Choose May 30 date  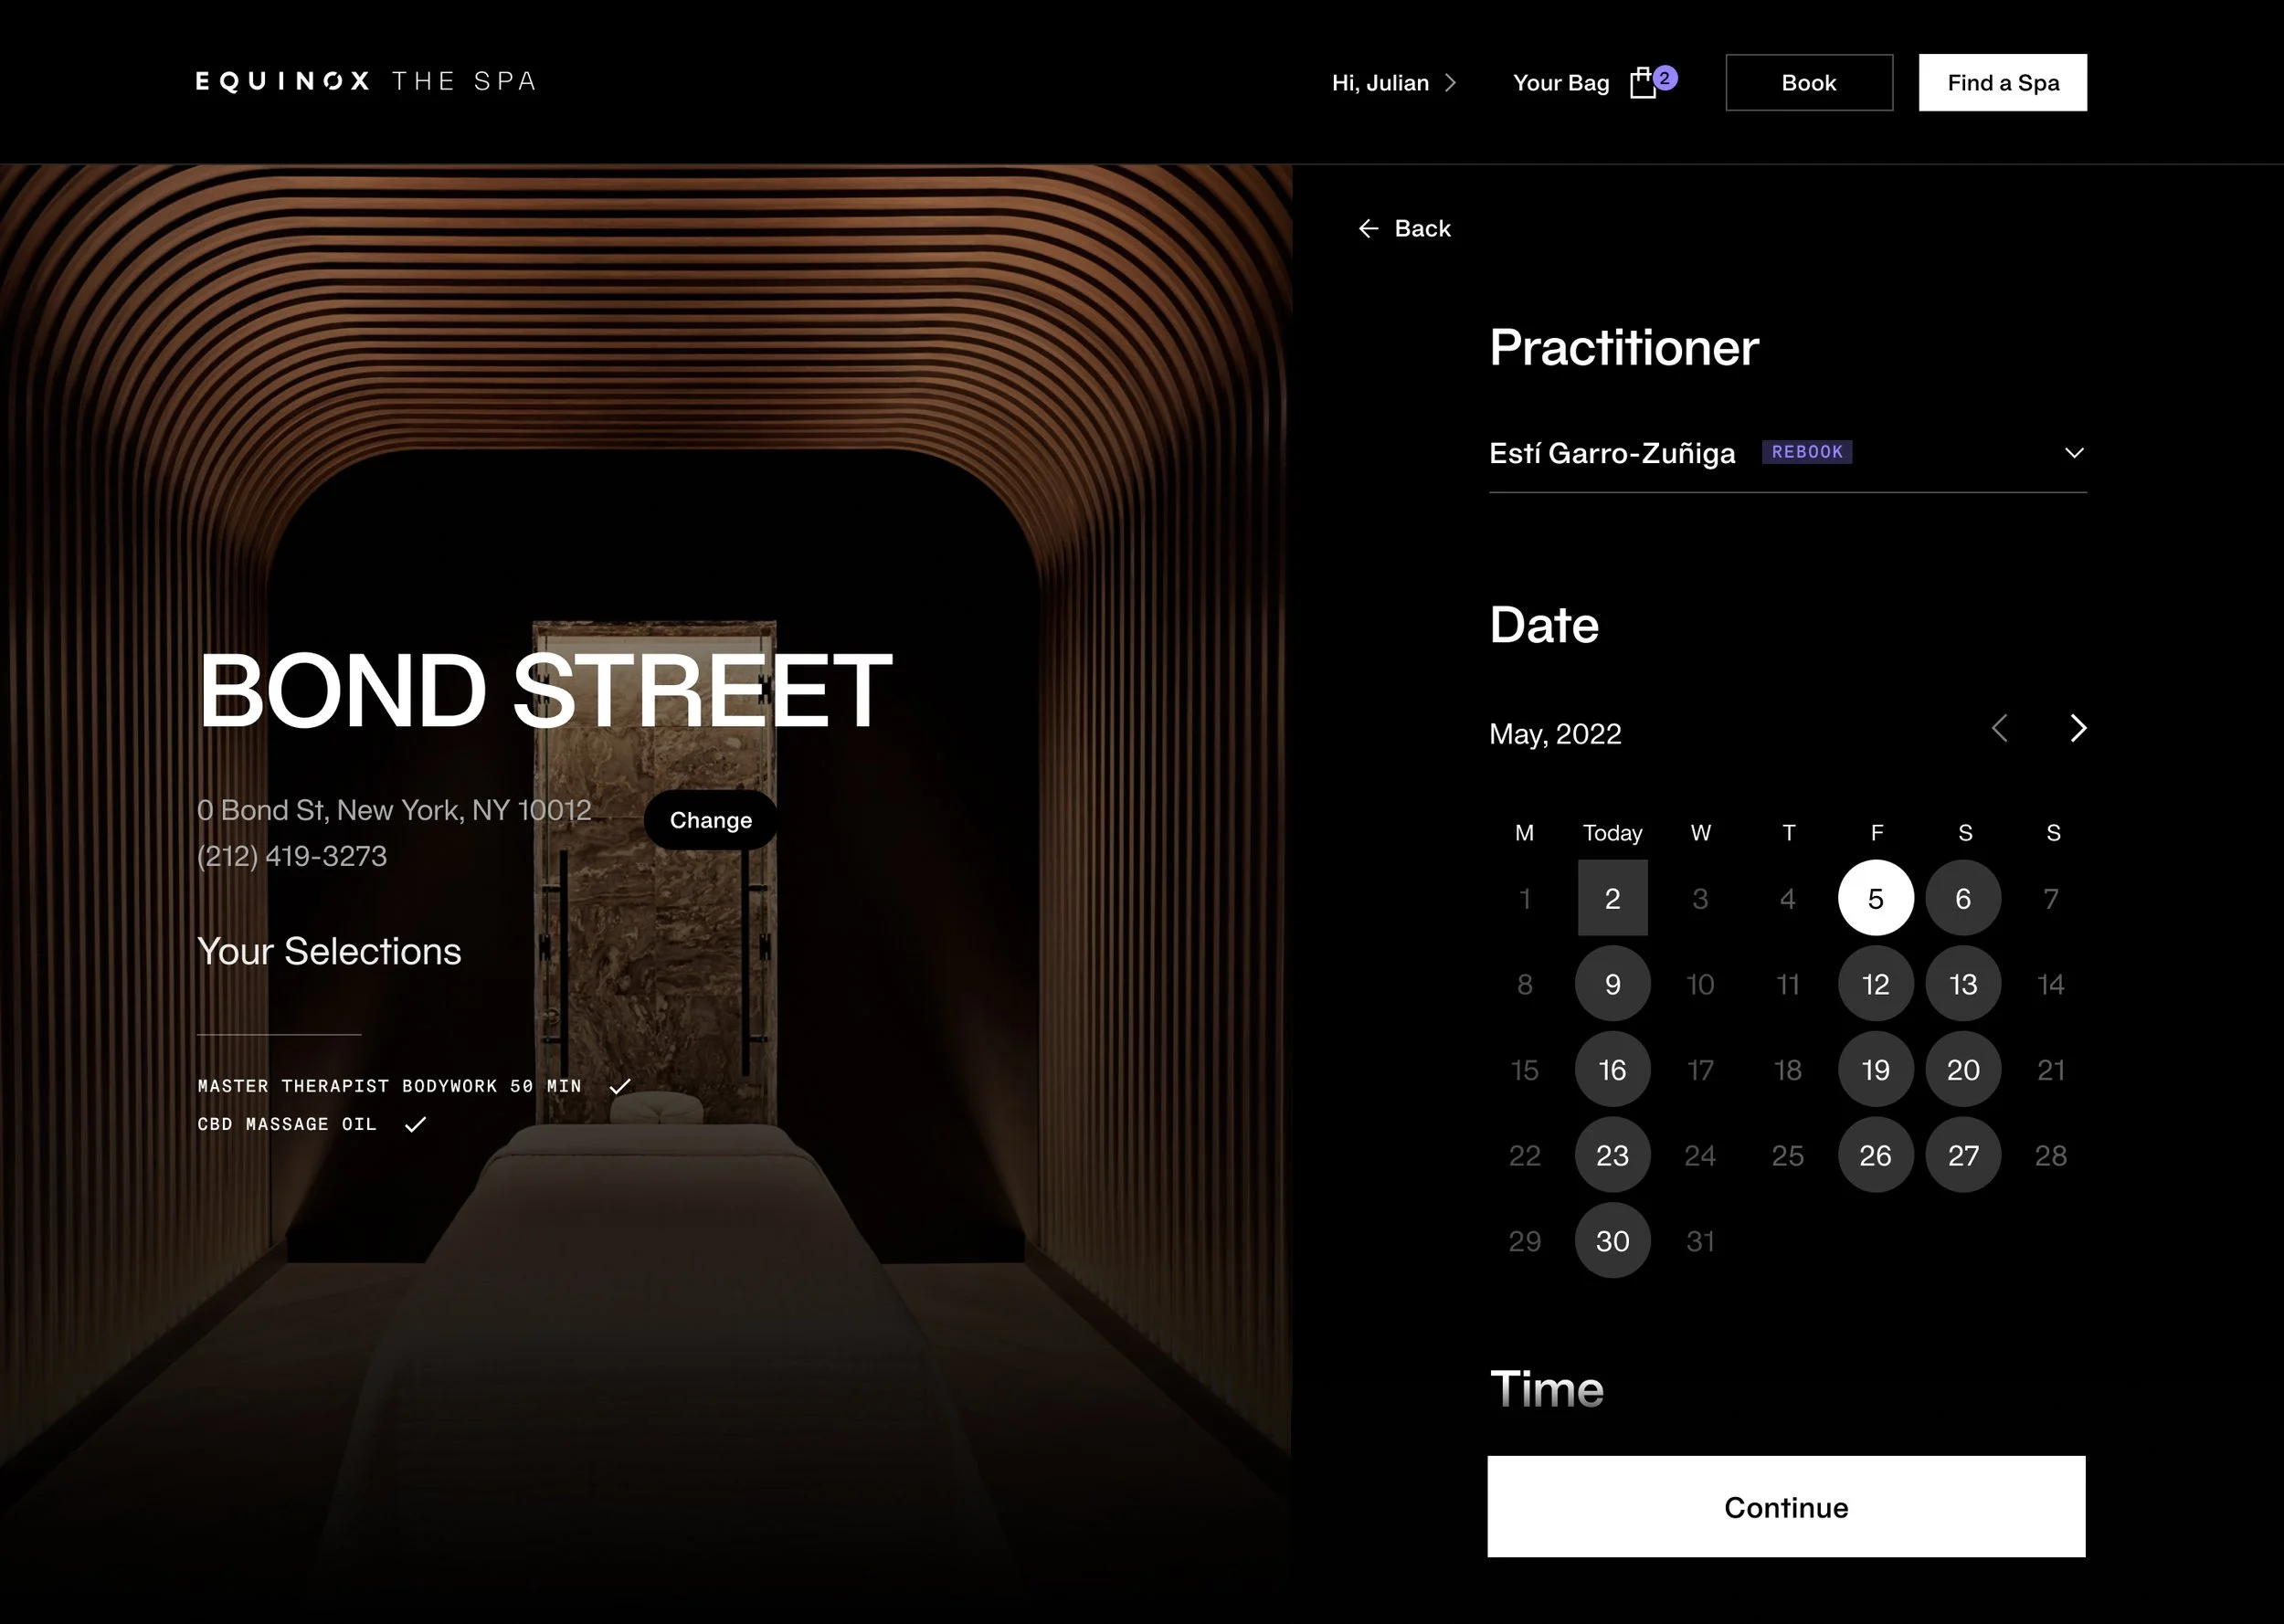point(1612,1241)
